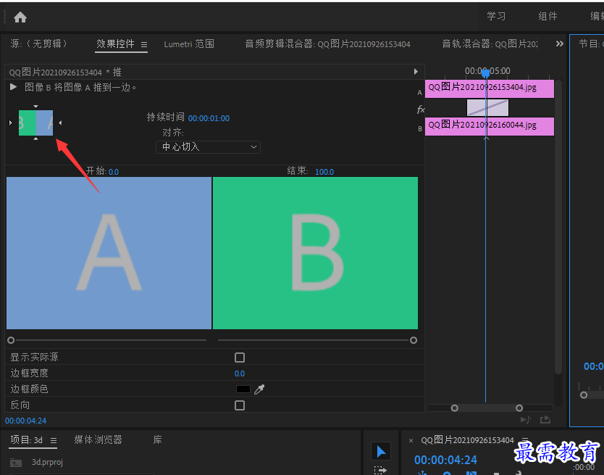Click the right edge selector arrow
Screen dimensions: 604x475
(61, 123)
